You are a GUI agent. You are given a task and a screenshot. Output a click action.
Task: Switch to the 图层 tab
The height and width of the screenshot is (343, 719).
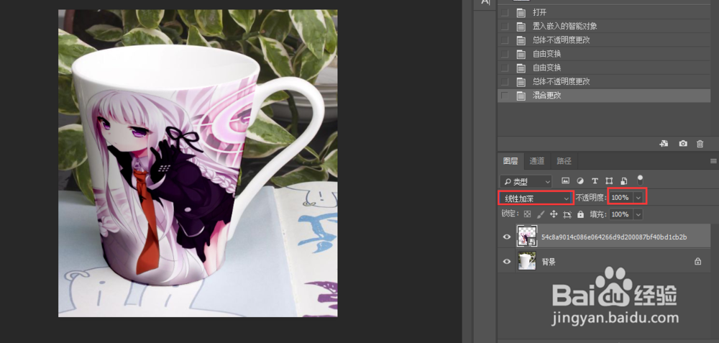click(x=510, y=161)
